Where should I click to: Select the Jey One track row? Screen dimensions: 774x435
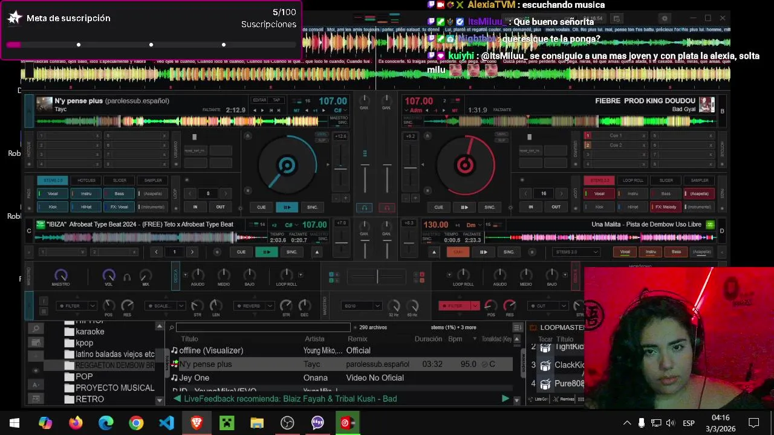point(342,378)
